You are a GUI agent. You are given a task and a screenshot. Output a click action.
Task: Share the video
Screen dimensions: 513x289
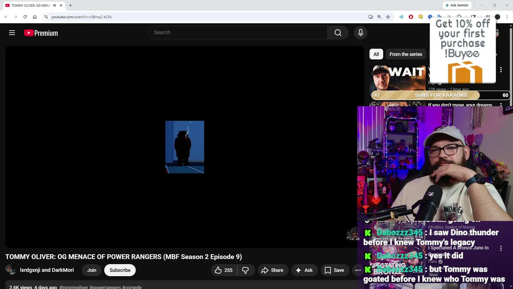(272, 270)
